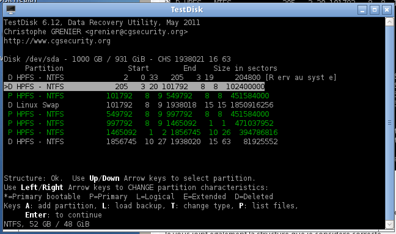396x234 pixels.
Task: Click the 'Enter: to continue' hint
Action: point(64,215)
